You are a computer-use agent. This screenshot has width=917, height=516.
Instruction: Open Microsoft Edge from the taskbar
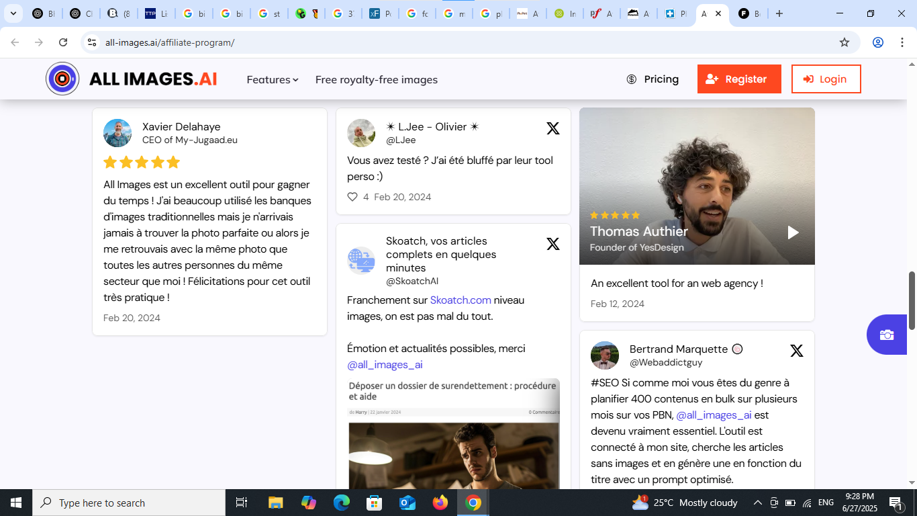pyautogui.click(x=342, y=503)
